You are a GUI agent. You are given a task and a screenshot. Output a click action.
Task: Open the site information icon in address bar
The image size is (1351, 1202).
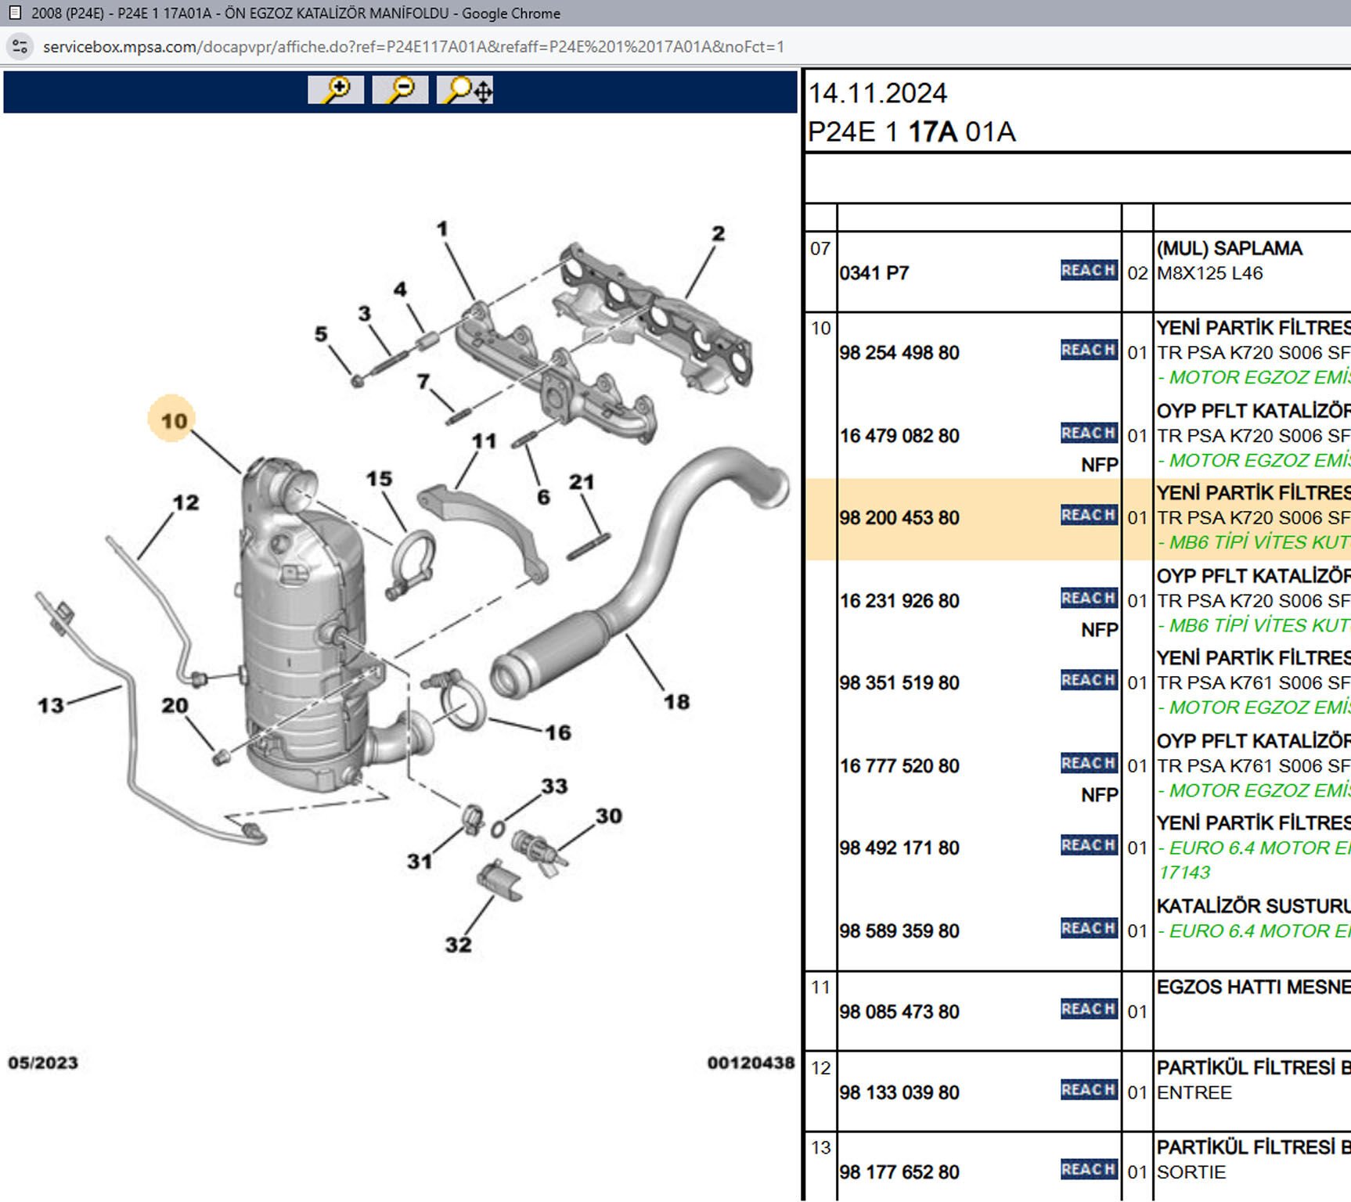pos(20,47)
